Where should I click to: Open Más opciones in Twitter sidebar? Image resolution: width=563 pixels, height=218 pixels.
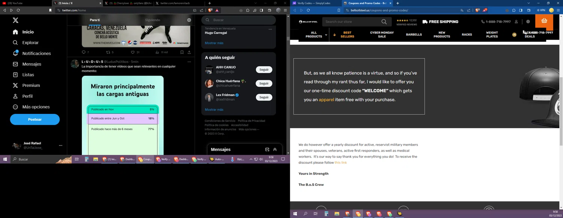[32, 107]
